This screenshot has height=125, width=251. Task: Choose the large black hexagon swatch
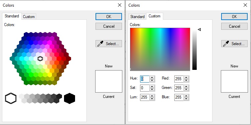point(69,98)
